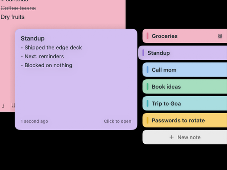Open the Groceries note
The height and width of the screenshot is (170, 227).
pyautogui.click(x=185, y=36)
